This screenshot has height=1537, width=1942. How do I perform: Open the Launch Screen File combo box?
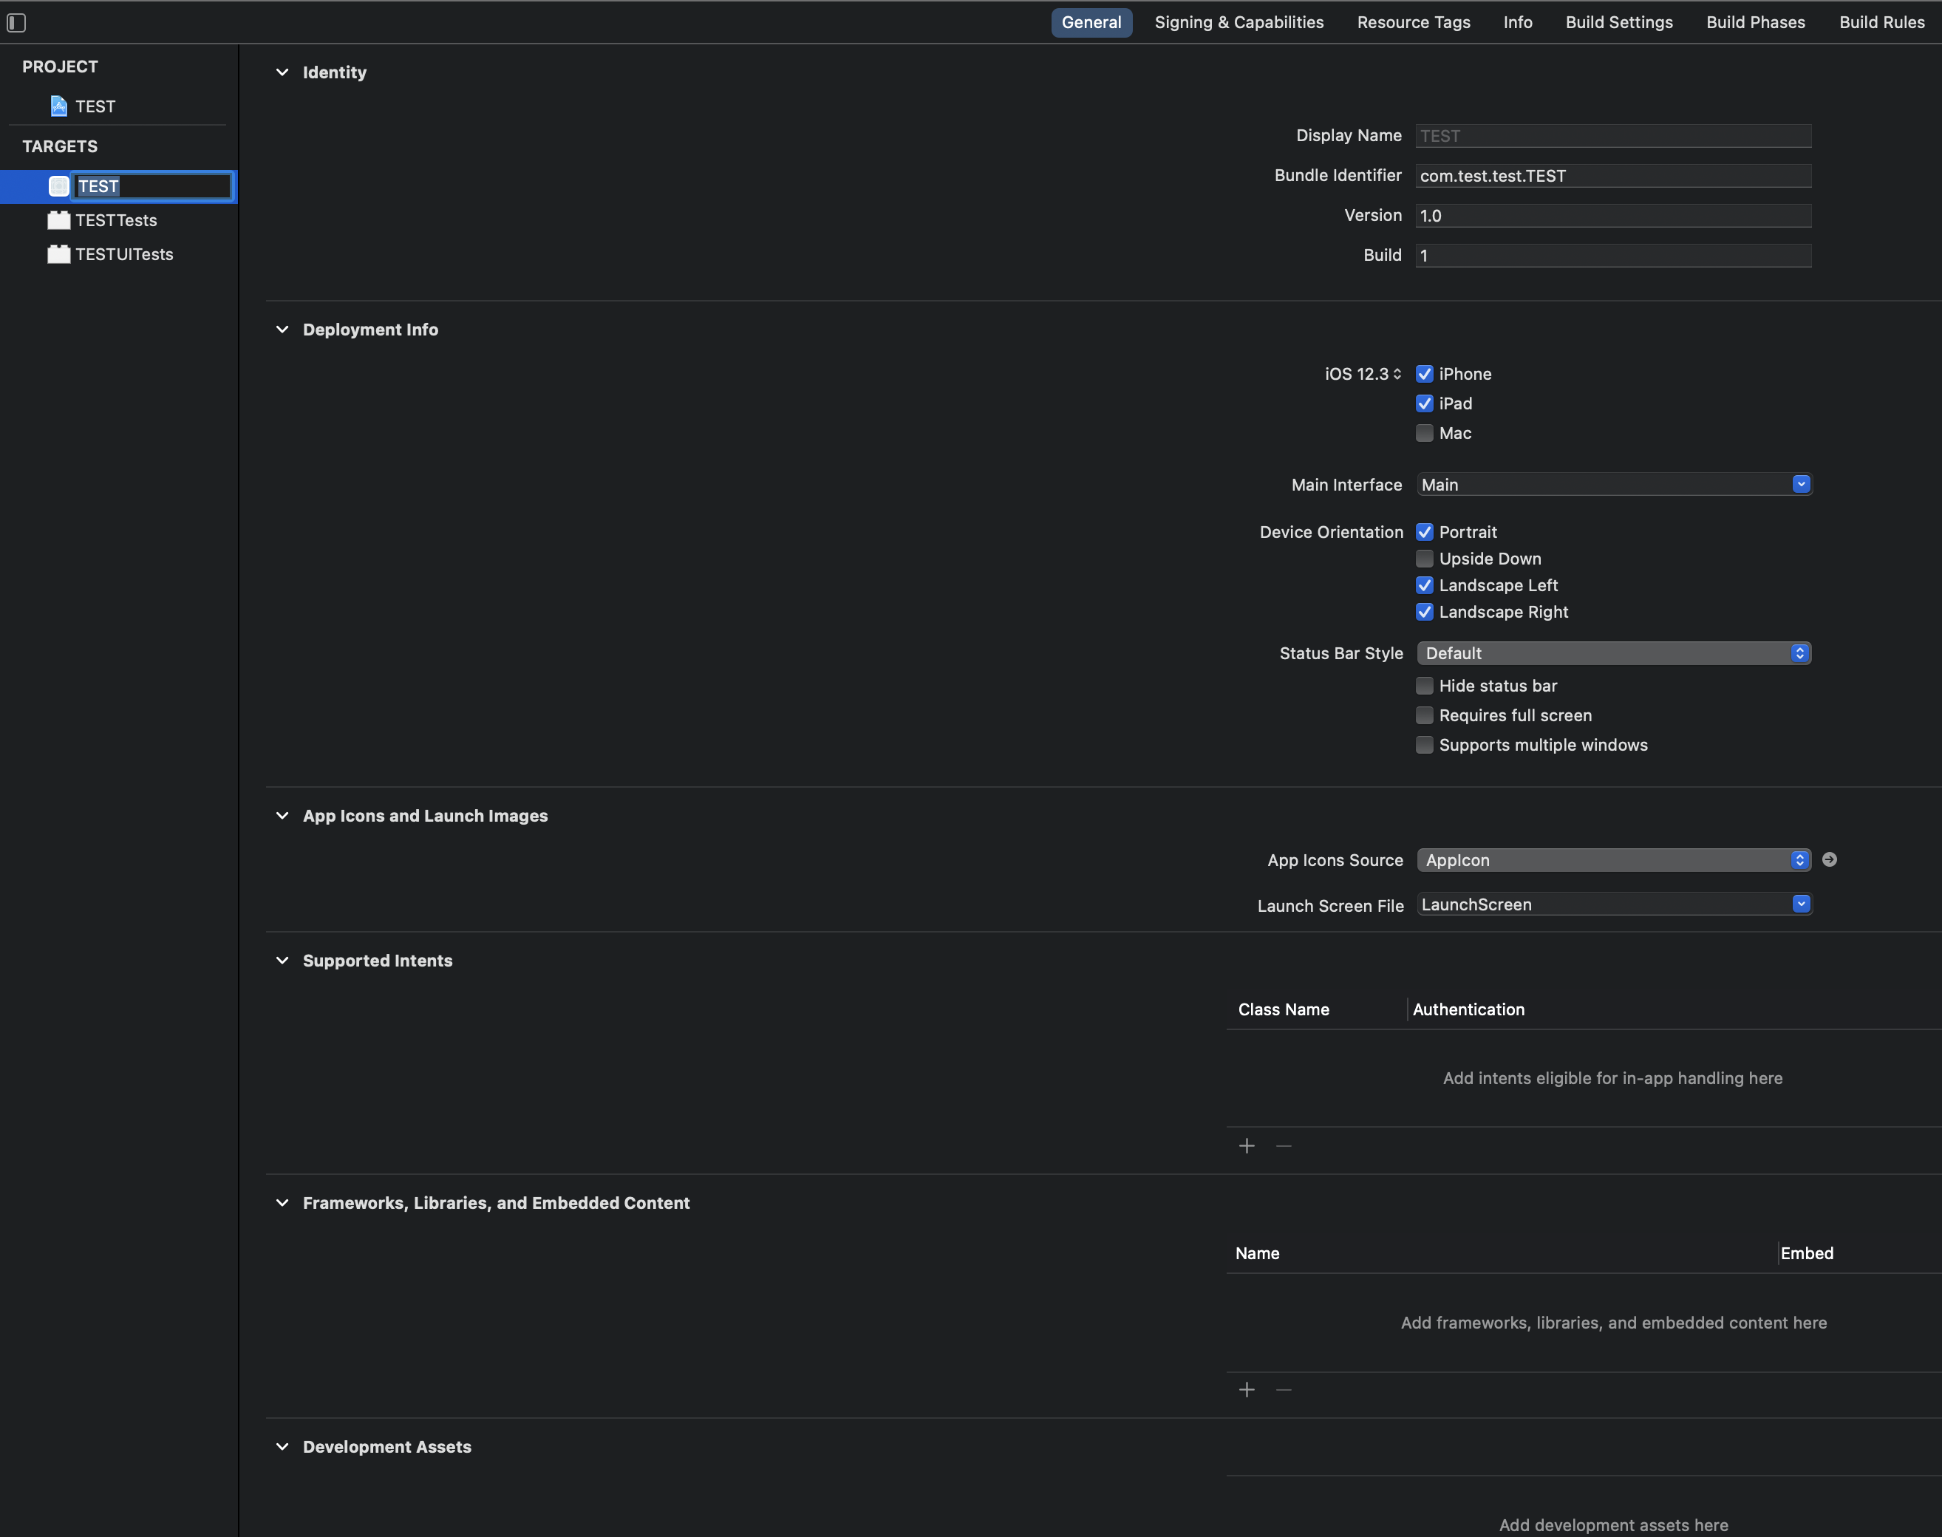click(1800, 904)
